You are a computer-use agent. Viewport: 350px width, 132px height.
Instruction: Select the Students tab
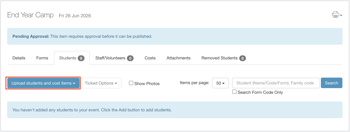pyautogui.click(x=72, y=58)
